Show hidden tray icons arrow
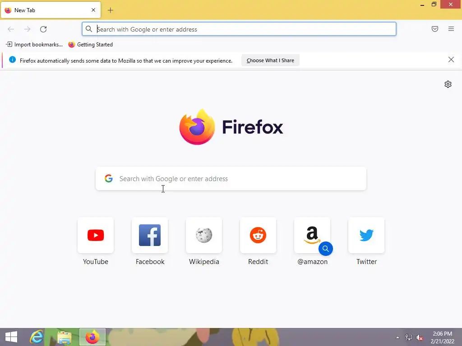Image resolution: width=462 pixels, height=346 pixels. 398,337
